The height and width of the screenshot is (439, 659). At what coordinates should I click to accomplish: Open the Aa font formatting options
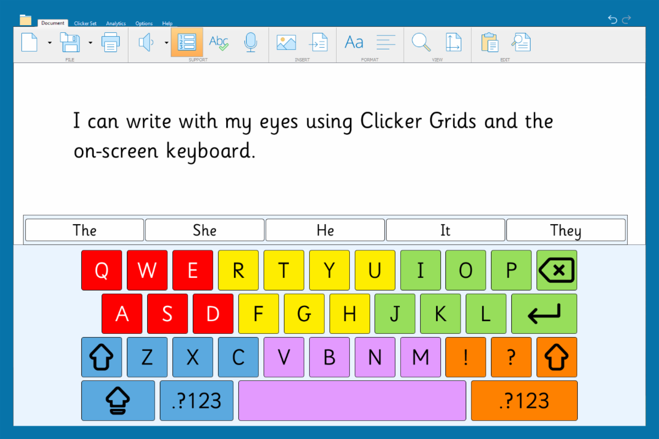(x=354, y=42)
